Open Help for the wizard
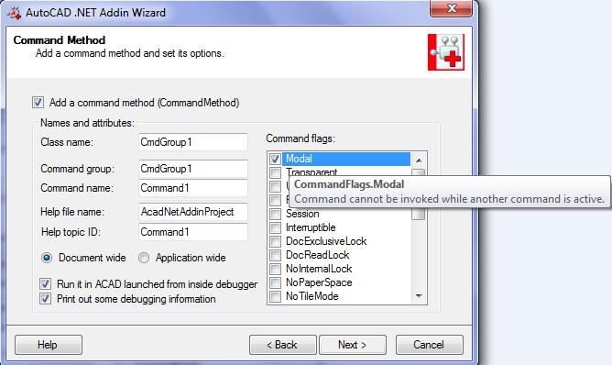This screenshot has height=365, width=612. [x=49, y=345]
